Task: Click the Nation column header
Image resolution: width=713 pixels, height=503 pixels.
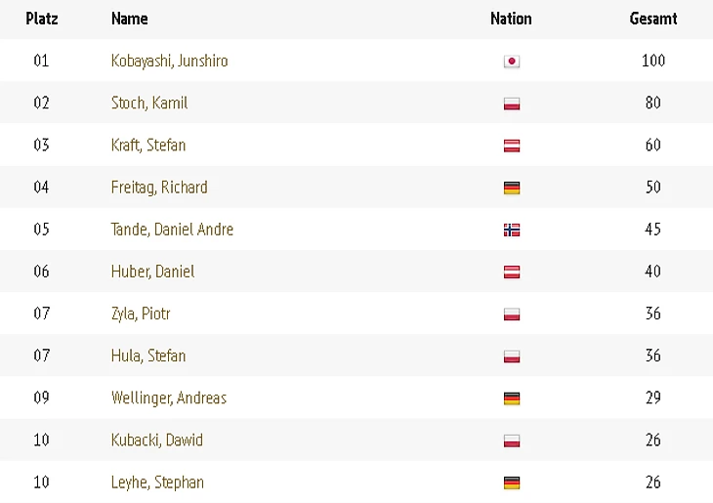Action: tap(511, 19)
